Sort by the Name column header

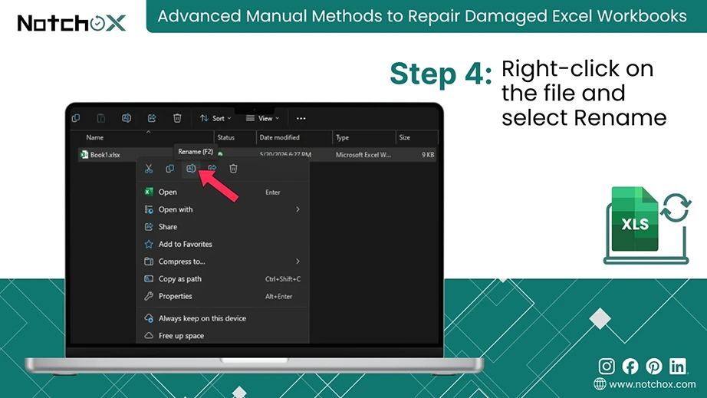click(94, 137)
